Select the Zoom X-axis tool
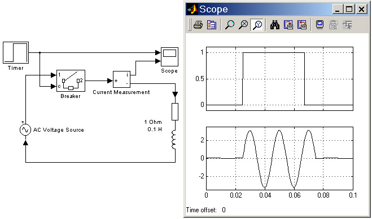 coord(243,25)
